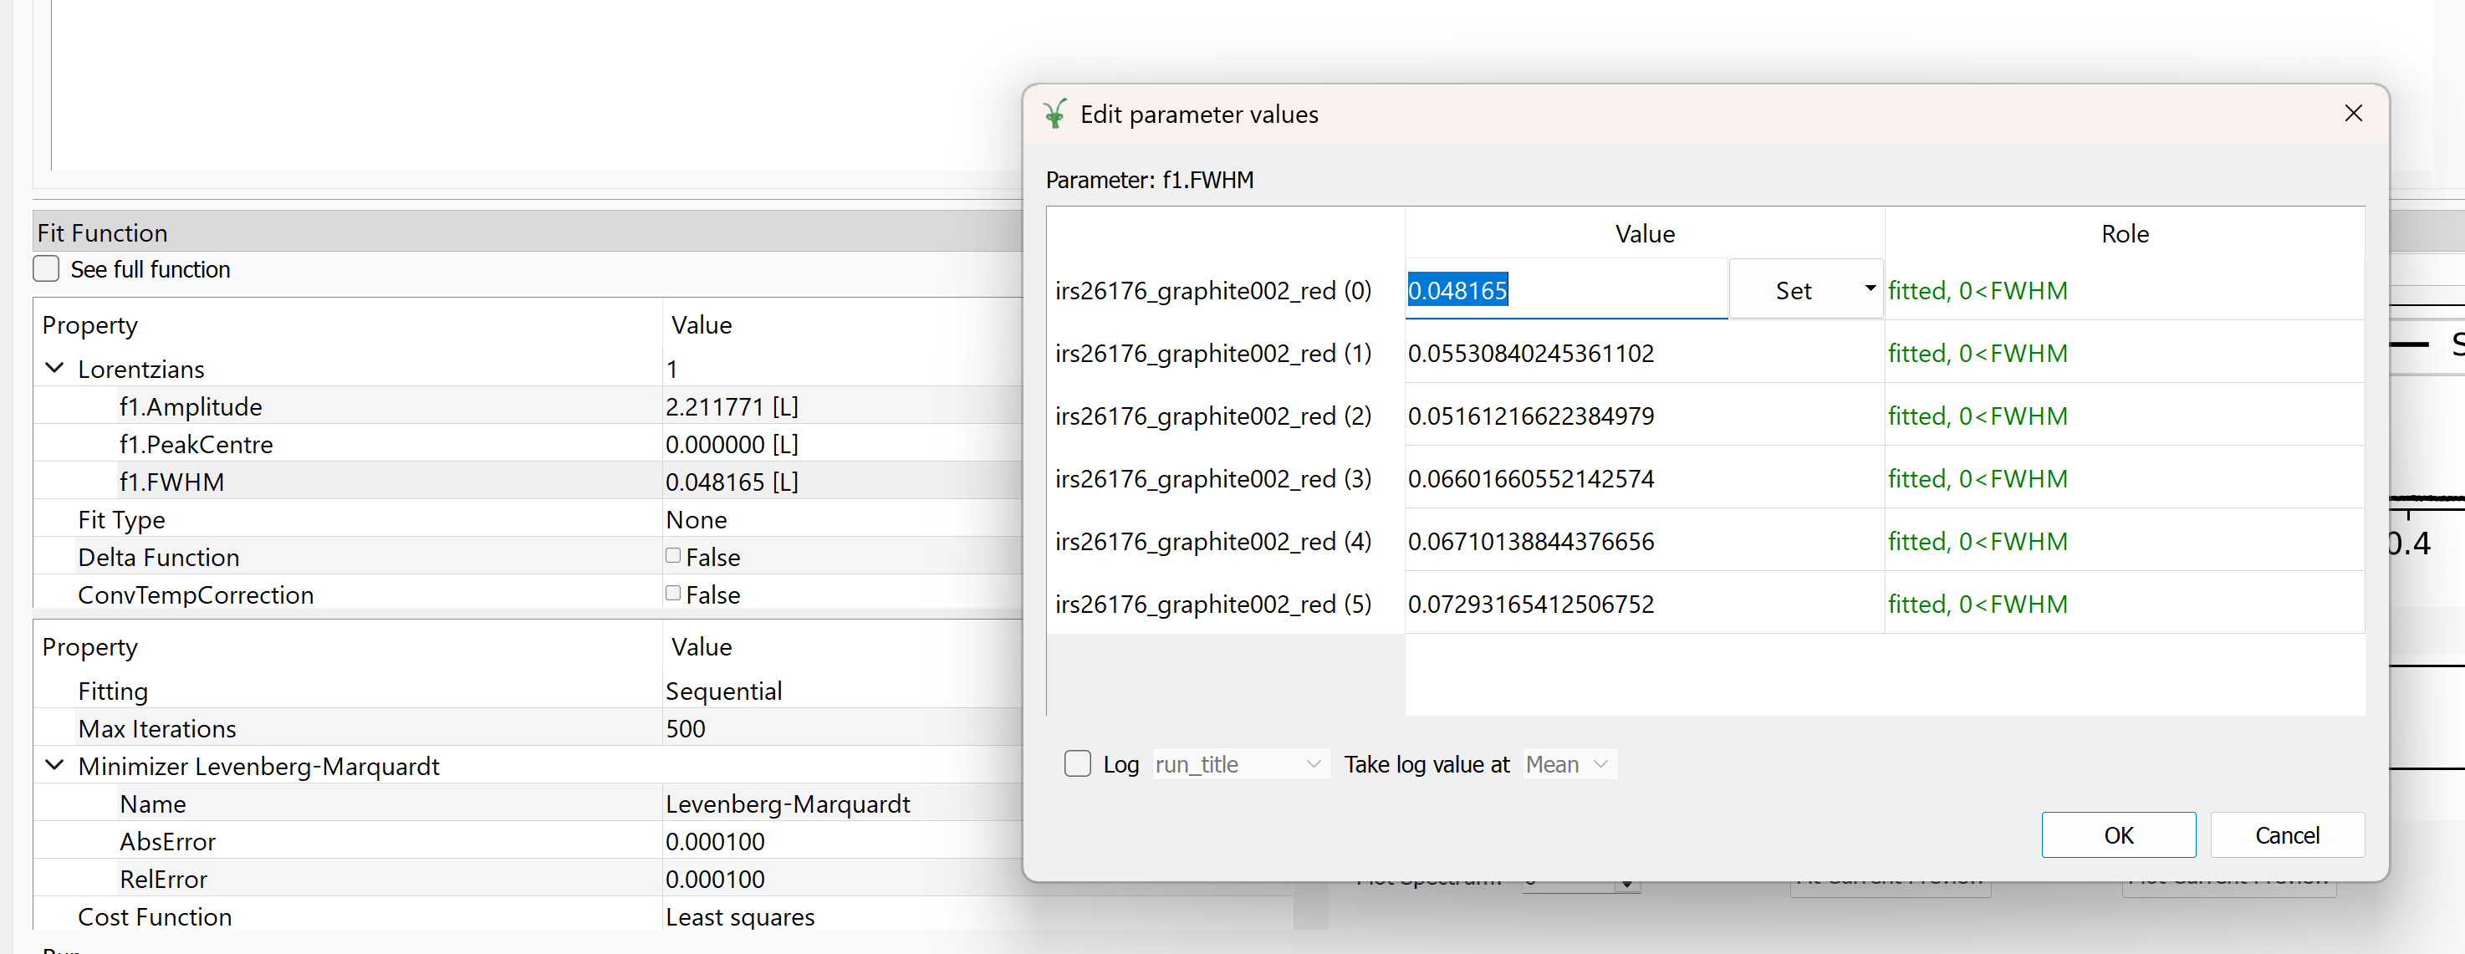Open the Set dropdown button arrow
This screenshot has width=2465, height=954.
tap(1870, 289)
